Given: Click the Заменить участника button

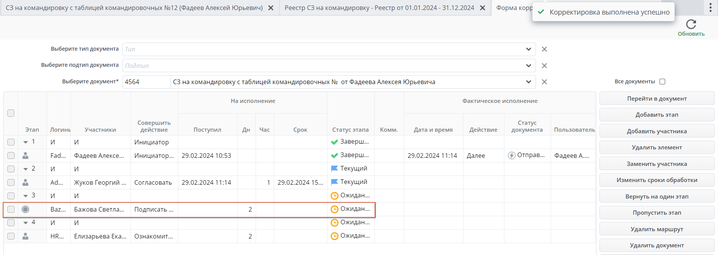Looking at the screenshot, I should point(657,164).
